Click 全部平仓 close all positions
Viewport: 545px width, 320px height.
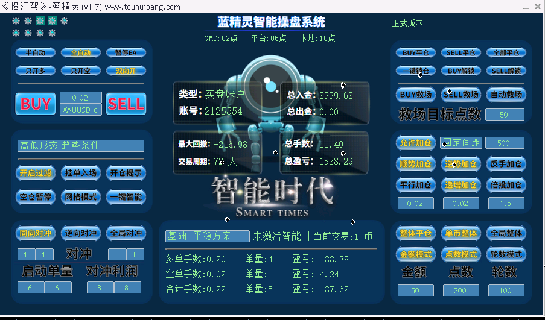click(506, 53)
